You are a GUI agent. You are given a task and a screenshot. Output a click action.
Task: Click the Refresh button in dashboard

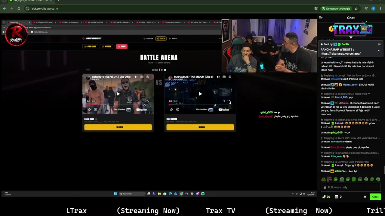tap(107, 46)
